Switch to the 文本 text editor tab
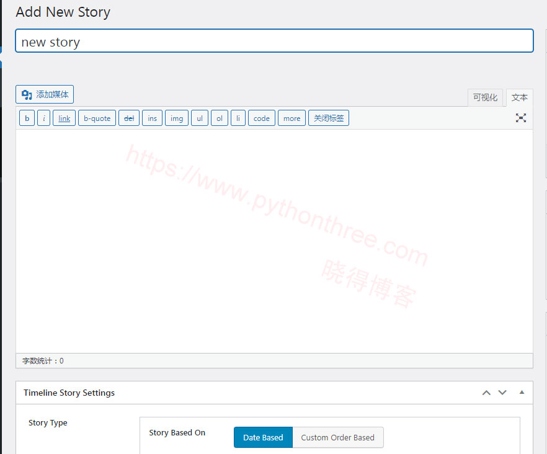This screenshot has width=547, height=454. tap(520, 97)
